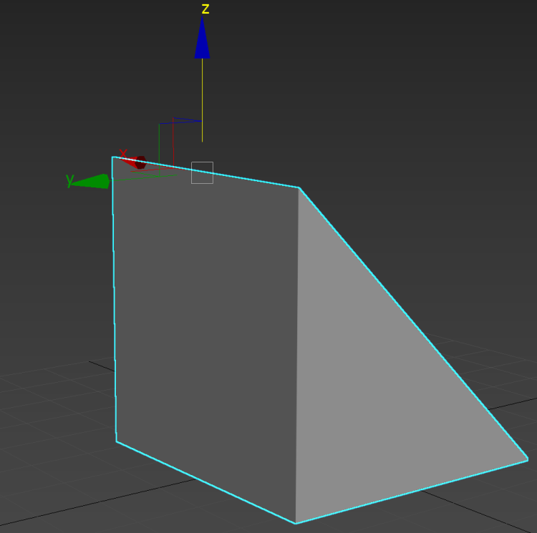
Task: Select the bottom-right cyan base edge
Action: pyautogui.click(x=412, y=492)
